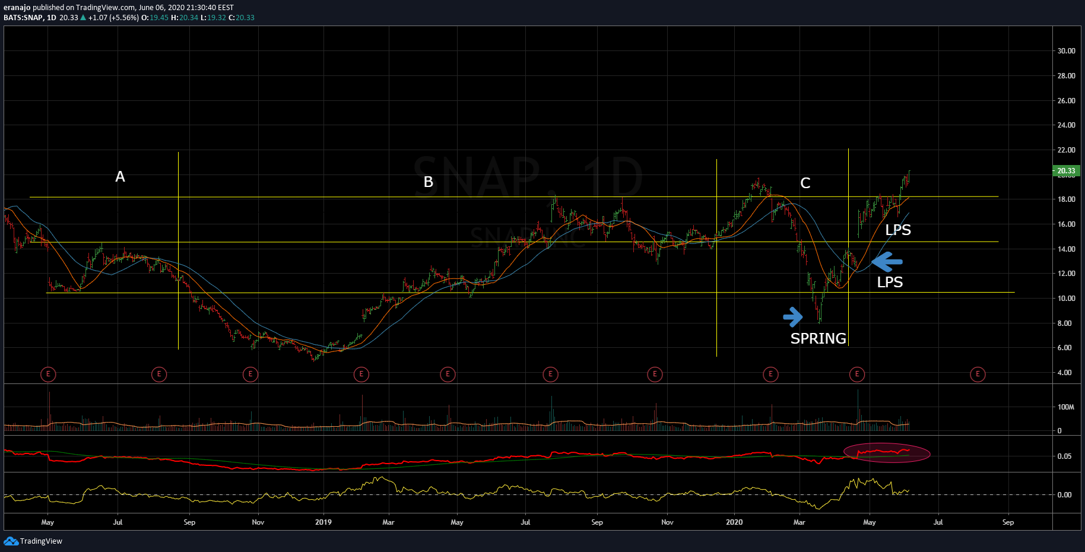Click the BATS:SNAP, 1D symbol label
1085x552 pixels.
pyautogui.click(x=30, y=18)
